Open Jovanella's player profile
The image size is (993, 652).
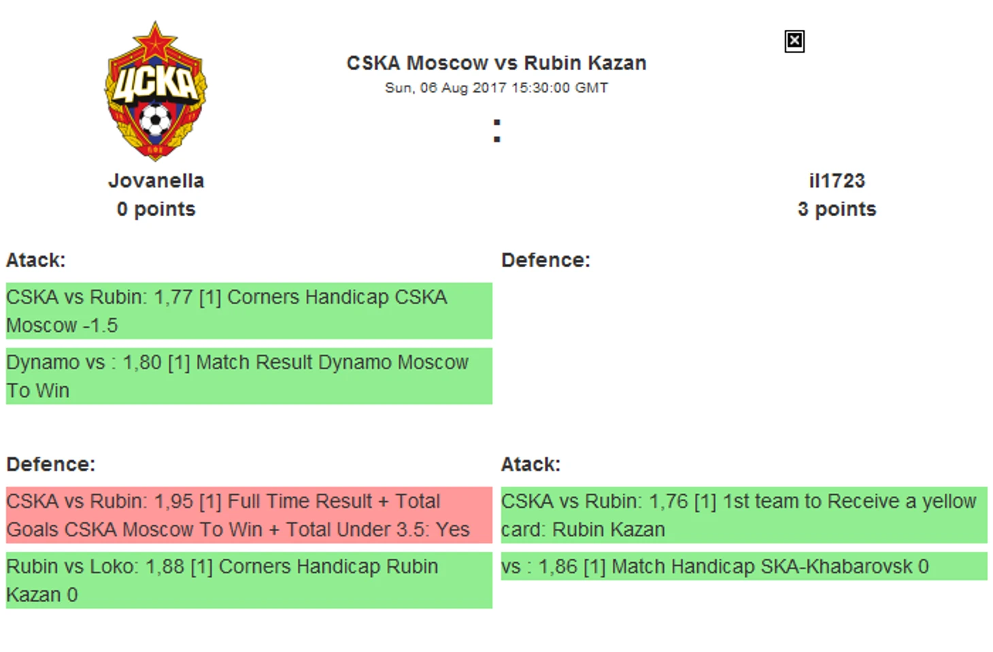pyautogui.click(x=156, y=181)
